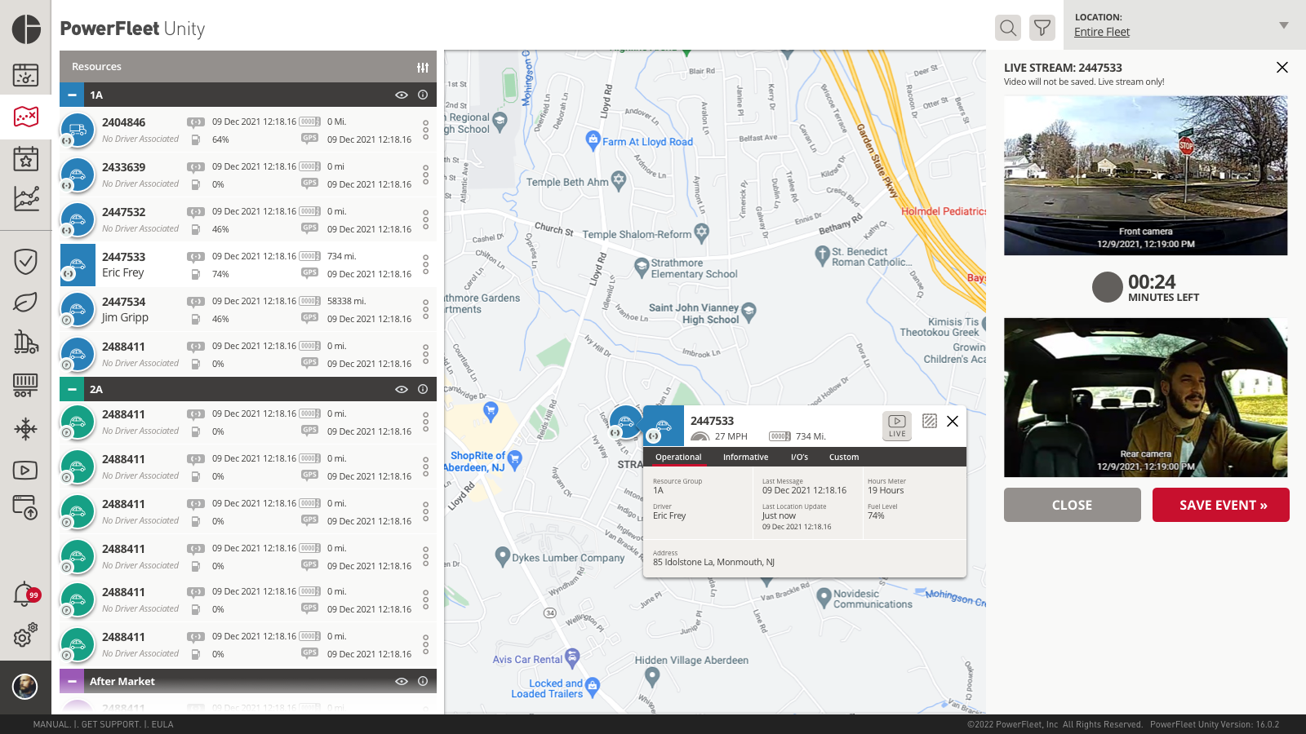Open the upload window sidebar icon
1306x734 pixels.
[x=26, y=508]
